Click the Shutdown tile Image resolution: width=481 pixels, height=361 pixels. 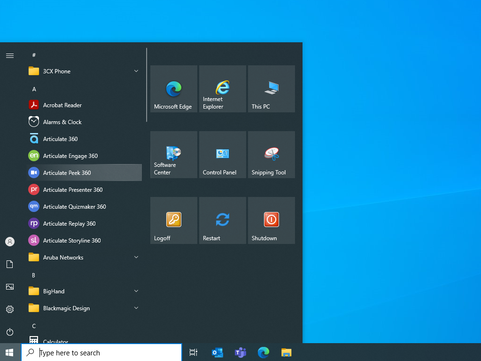pos(271,220)
